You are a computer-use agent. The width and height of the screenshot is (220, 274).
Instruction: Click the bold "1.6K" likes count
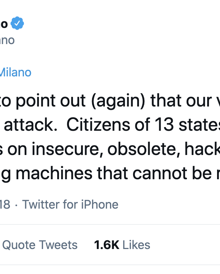coord(106,245)
